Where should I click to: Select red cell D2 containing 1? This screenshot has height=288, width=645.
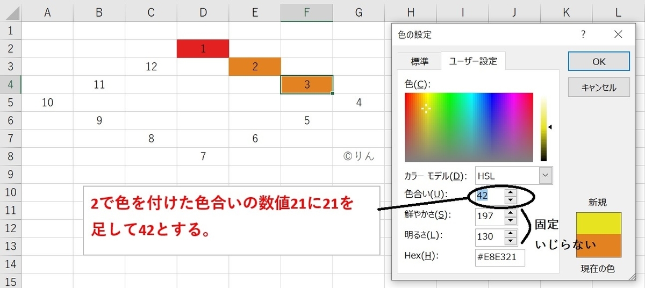point(203,48)
